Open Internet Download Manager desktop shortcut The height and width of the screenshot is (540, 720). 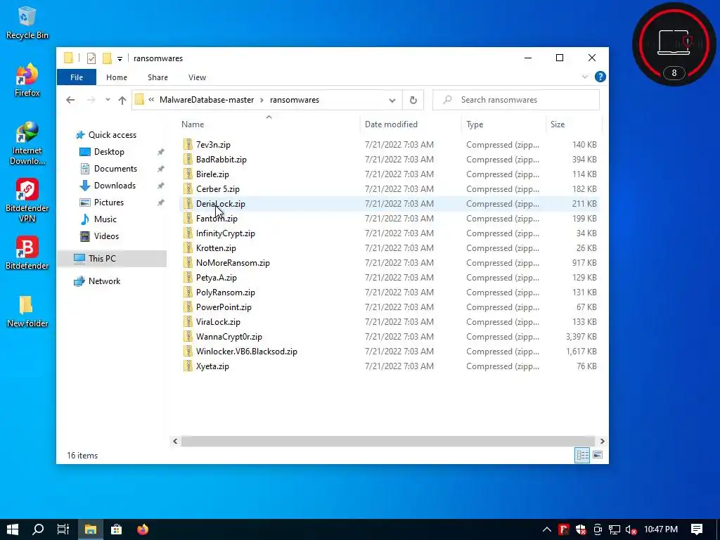point(27,143)
